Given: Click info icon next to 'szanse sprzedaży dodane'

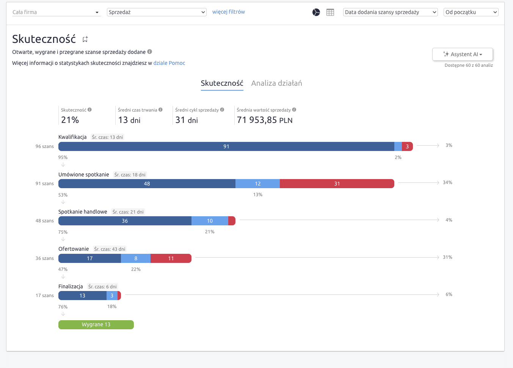Looking at the screenshot, I should [x=150, y=52].
